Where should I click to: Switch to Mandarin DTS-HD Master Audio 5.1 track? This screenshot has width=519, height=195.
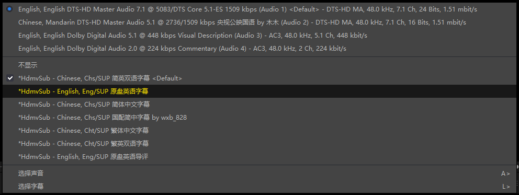259,22
